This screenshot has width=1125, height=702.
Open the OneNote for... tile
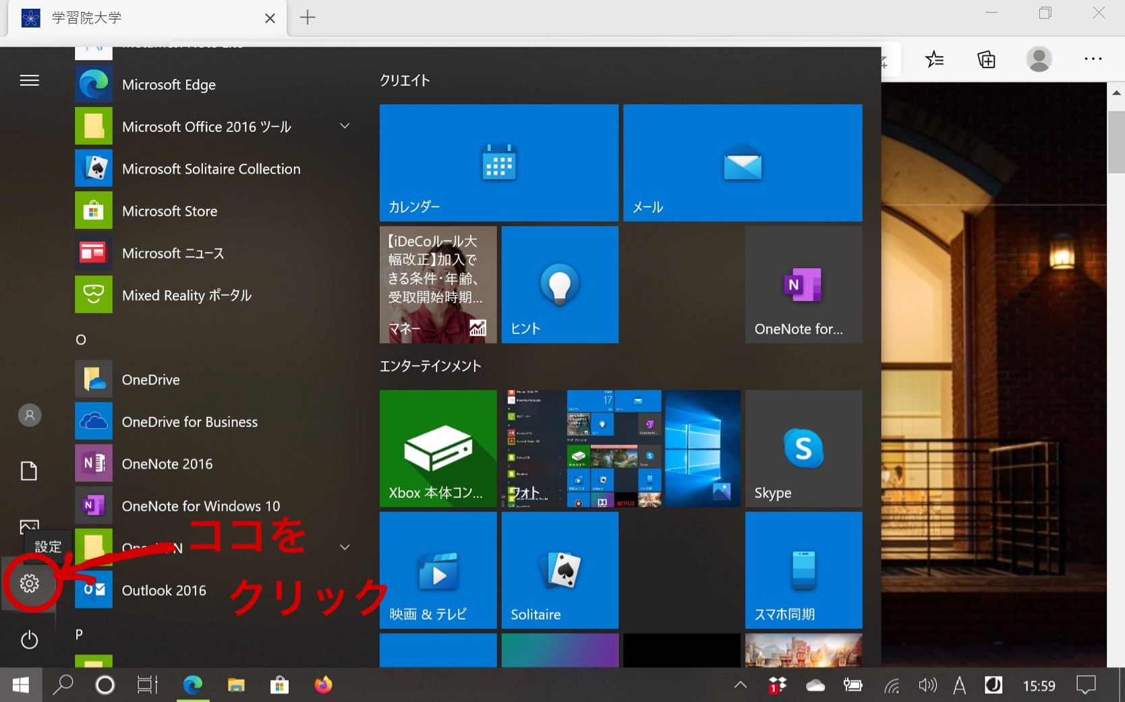click(804, 284)
